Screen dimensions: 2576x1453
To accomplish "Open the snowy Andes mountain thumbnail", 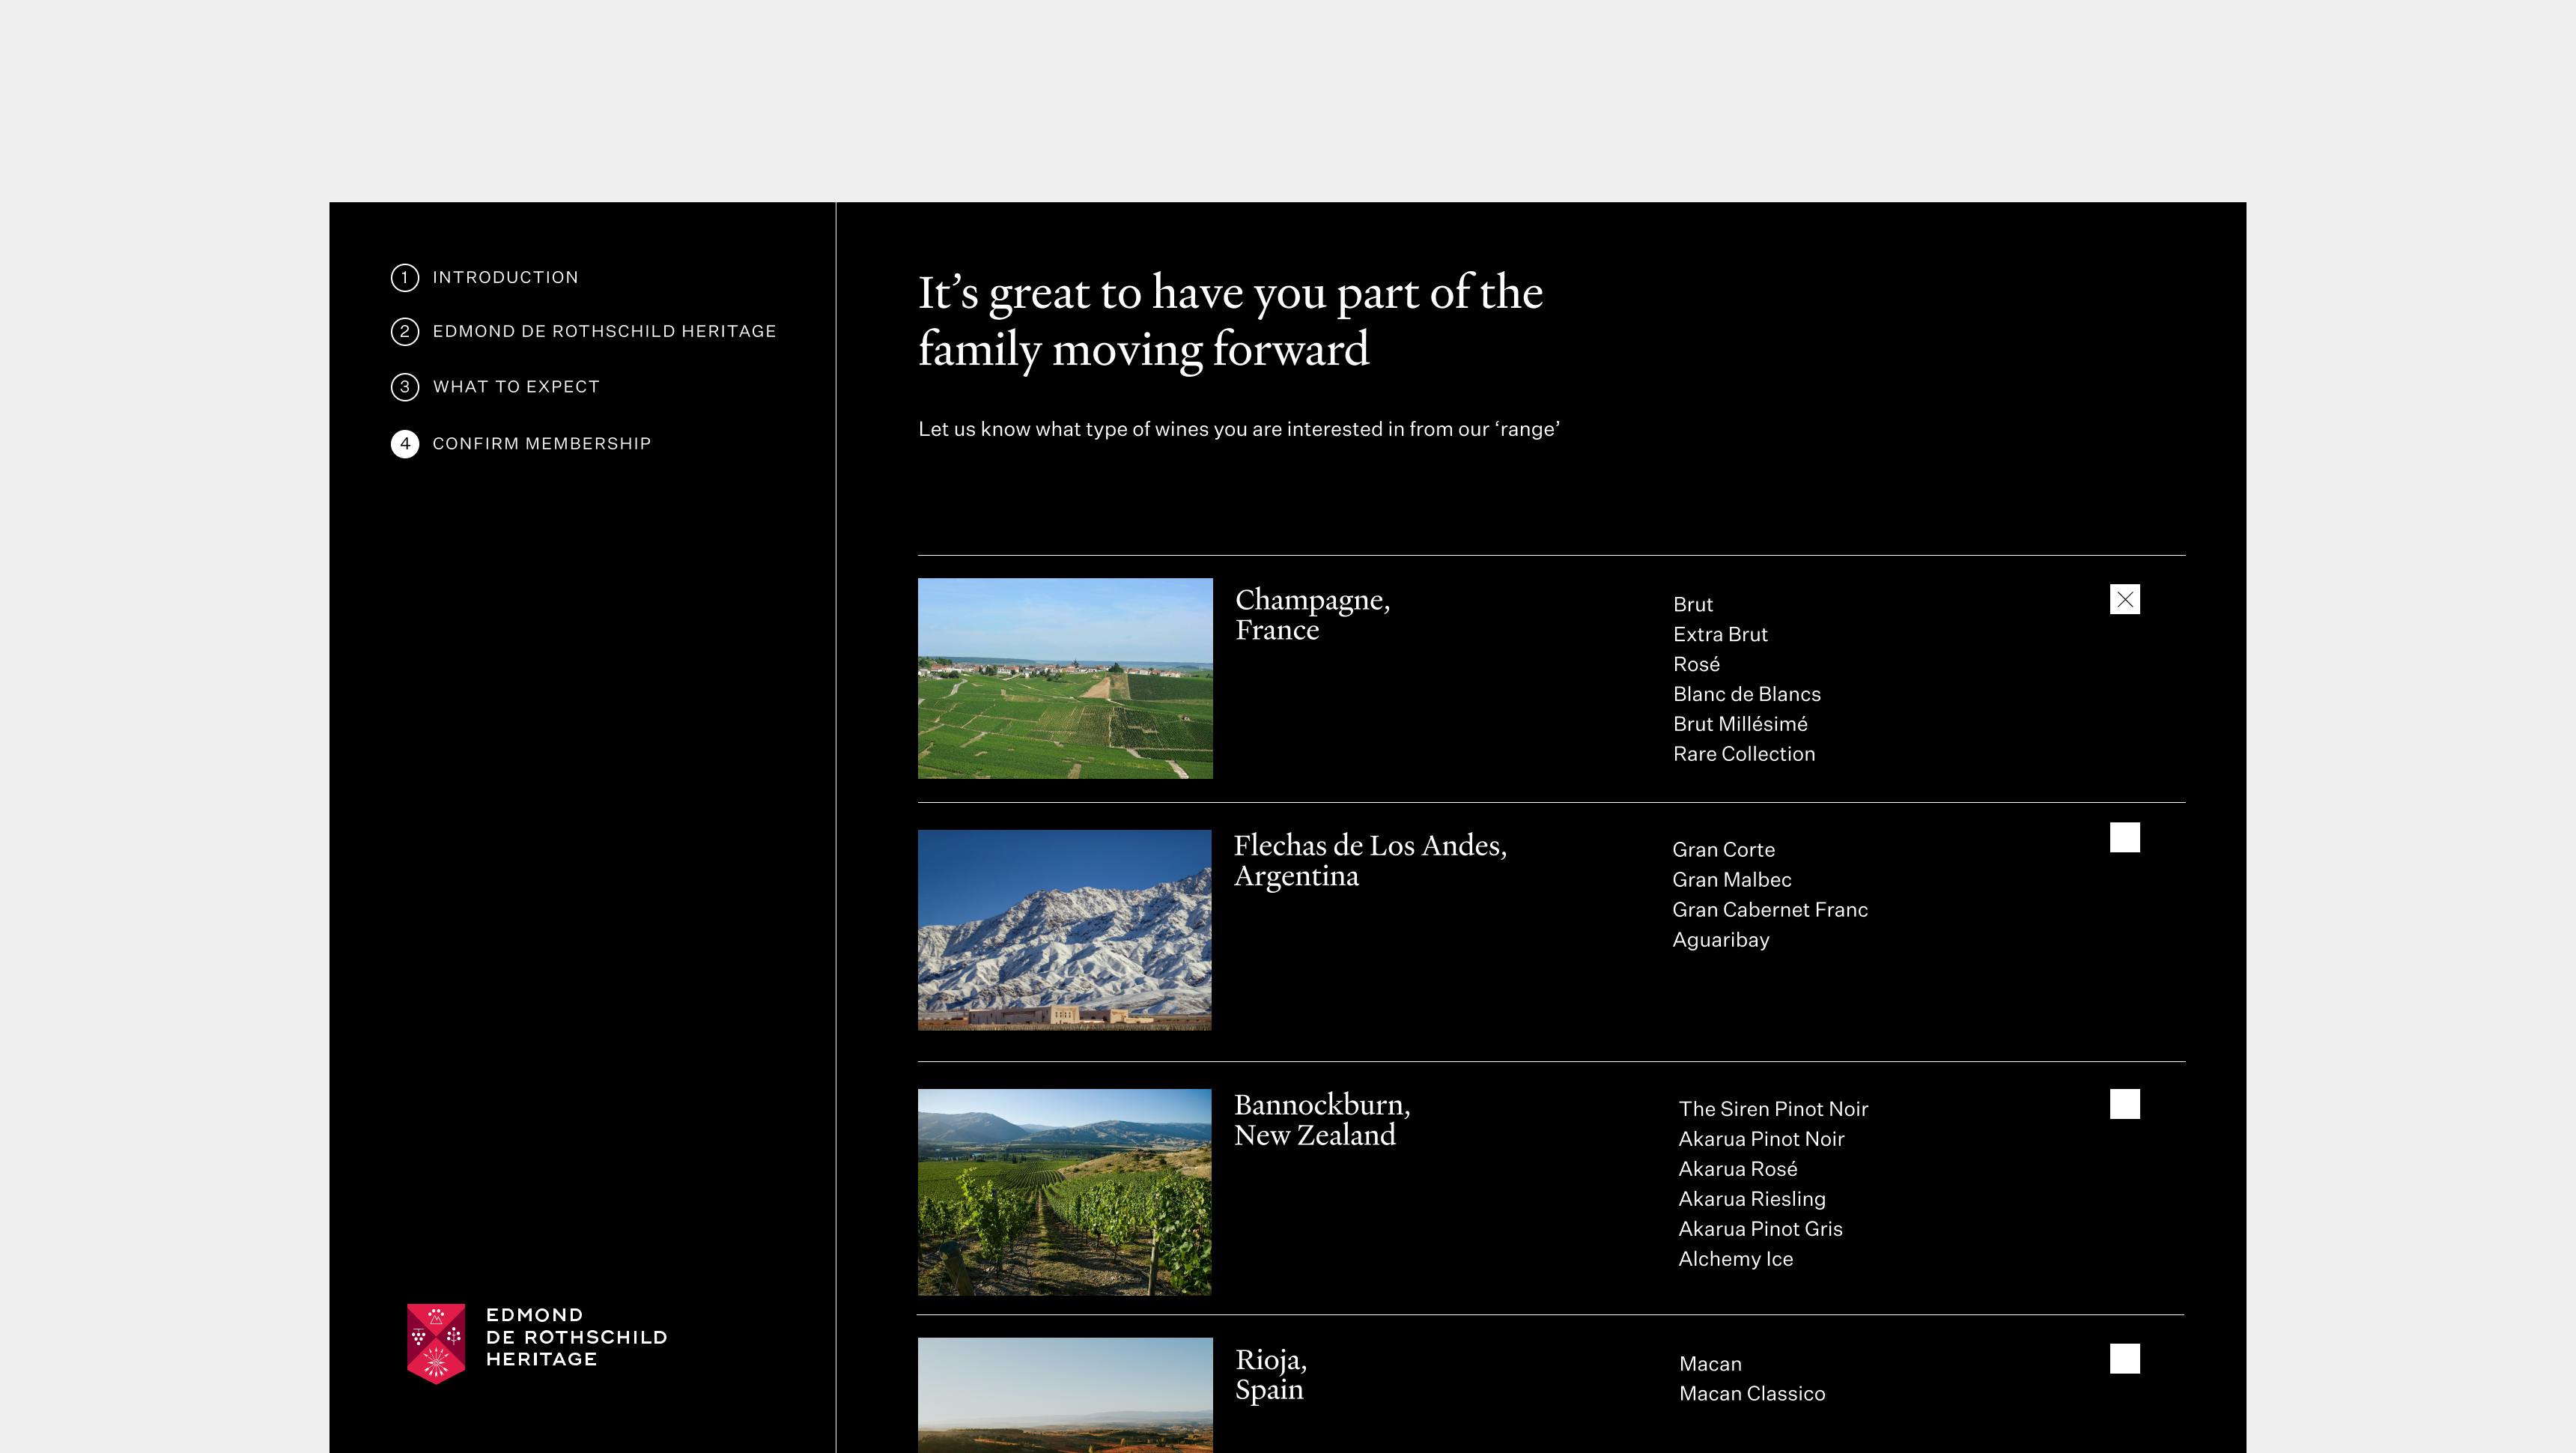I will (x=1064, y=930).
